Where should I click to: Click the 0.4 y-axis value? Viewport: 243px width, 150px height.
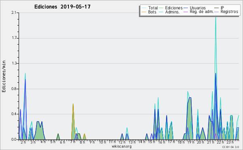[x=14, y=114]
